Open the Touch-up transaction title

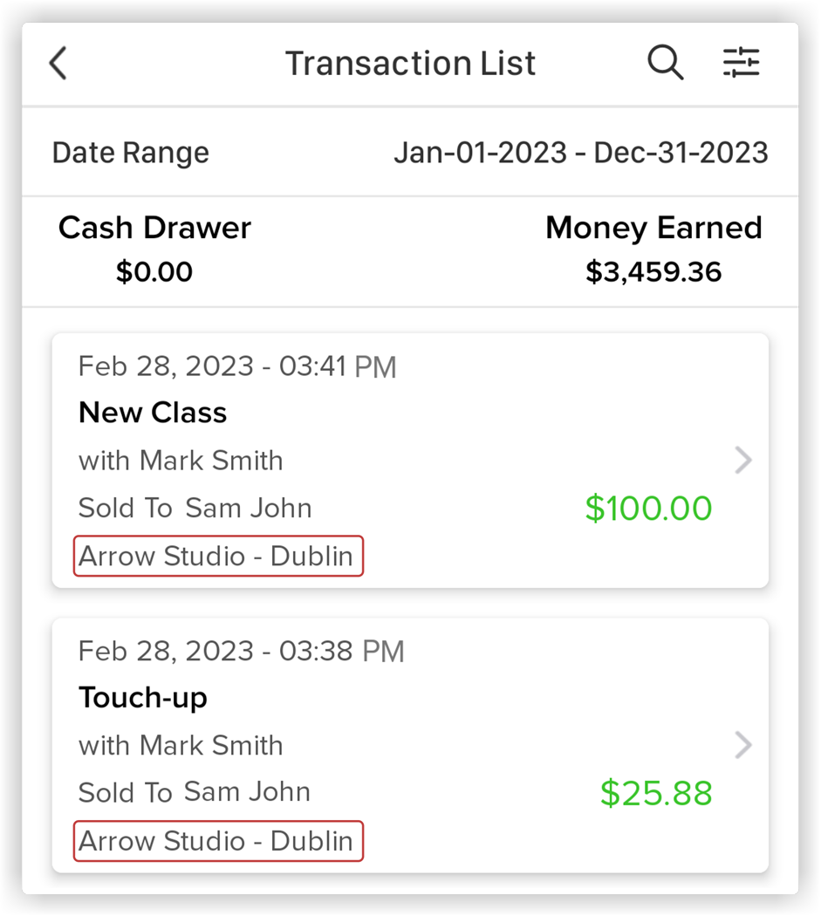click(x=143, y=698)
